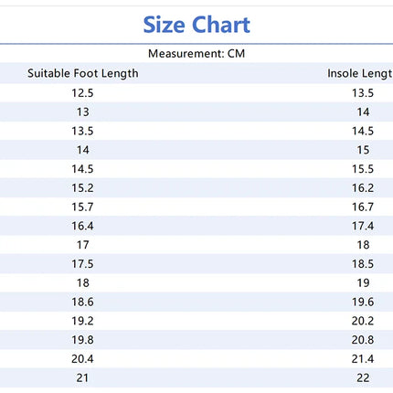Click insole length value 18.5
The image size is (393, 393).
pyautogui.click(x=363, y=264)
